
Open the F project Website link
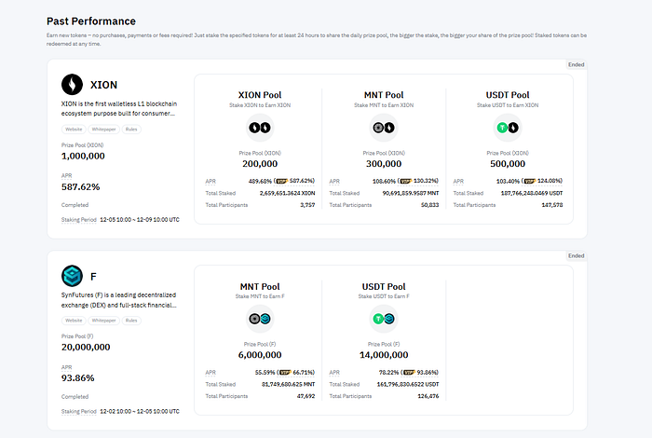pyautogui.click(x=74, y=321)
